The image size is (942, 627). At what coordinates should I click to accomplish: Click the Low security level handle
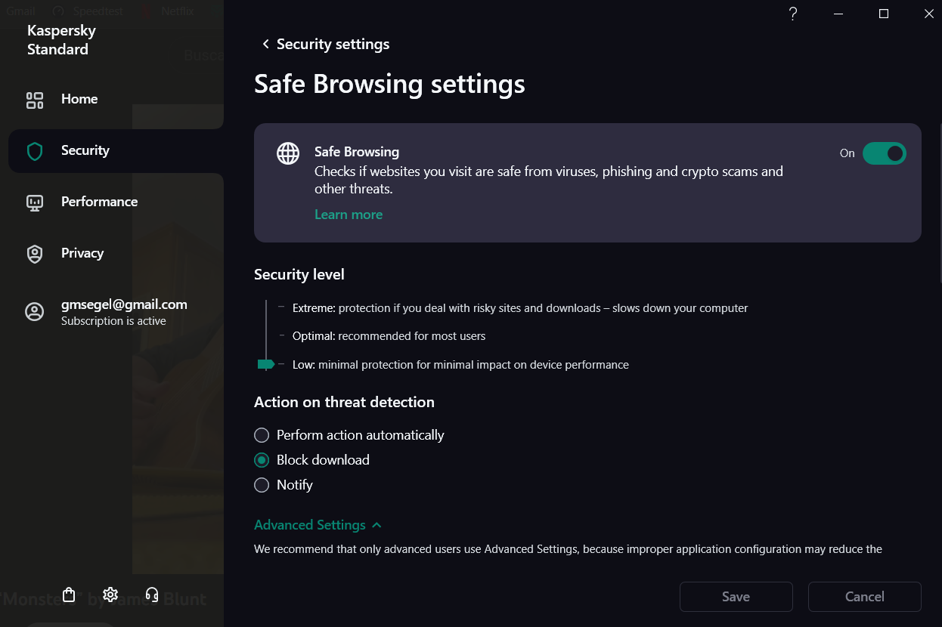coord(265,364)
